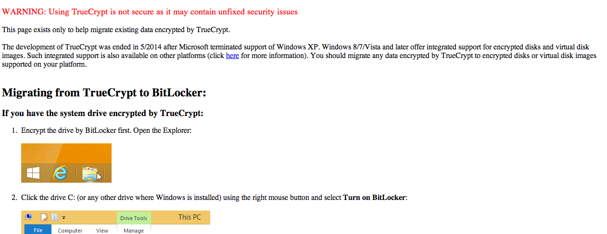Select the Drive Tools contextual tab
The image size is (607, 234).
click(134, 218)
